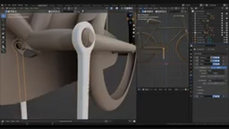
Task: Open the Object properties tab
Action: coord(191,71)
